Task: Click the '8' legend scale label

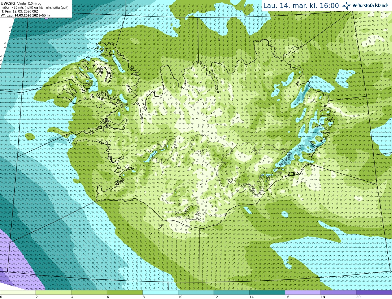Action: click(x=144, y=297)
